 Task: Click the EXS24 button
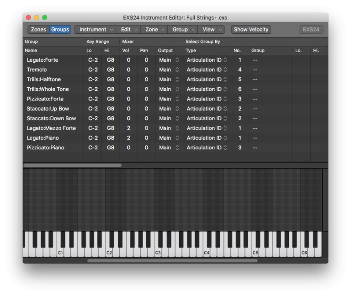(311, 30)
